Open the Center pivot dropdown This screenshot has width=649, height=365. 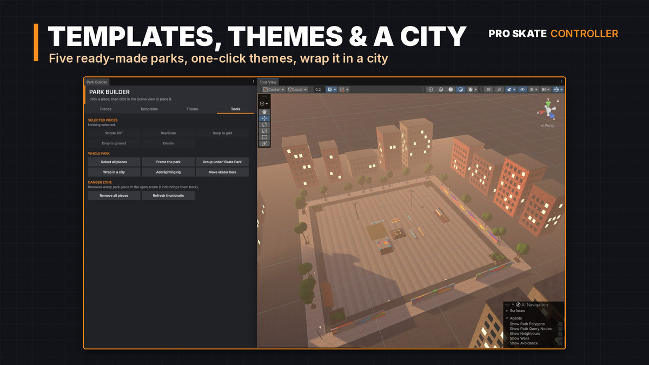coord(273,90)
